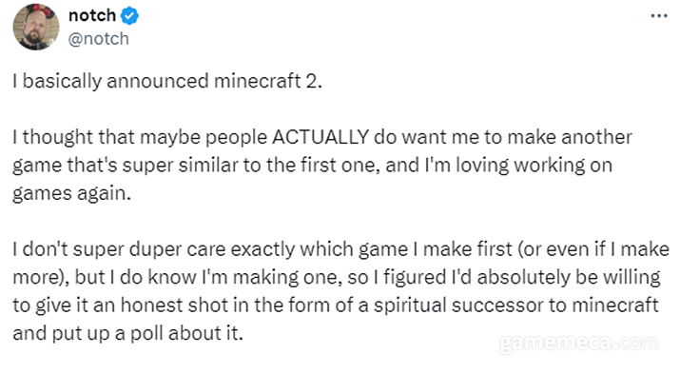Click the word 'ACTUALLY' in the tweet
This screenshot has height=374, width=680.
pos(321,137)
